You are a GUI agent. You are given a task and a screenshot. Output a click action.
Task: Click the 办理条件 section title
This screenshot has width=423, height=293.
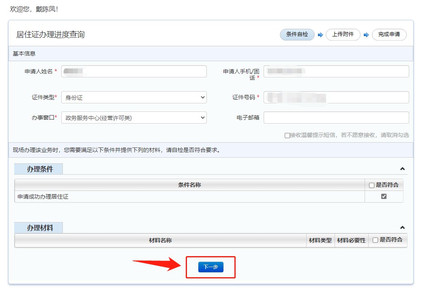(40, 169)
